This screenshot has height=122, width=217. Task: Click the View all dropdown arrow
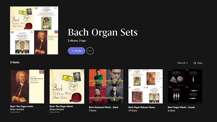pyautogui.click(x=187, y=63)
